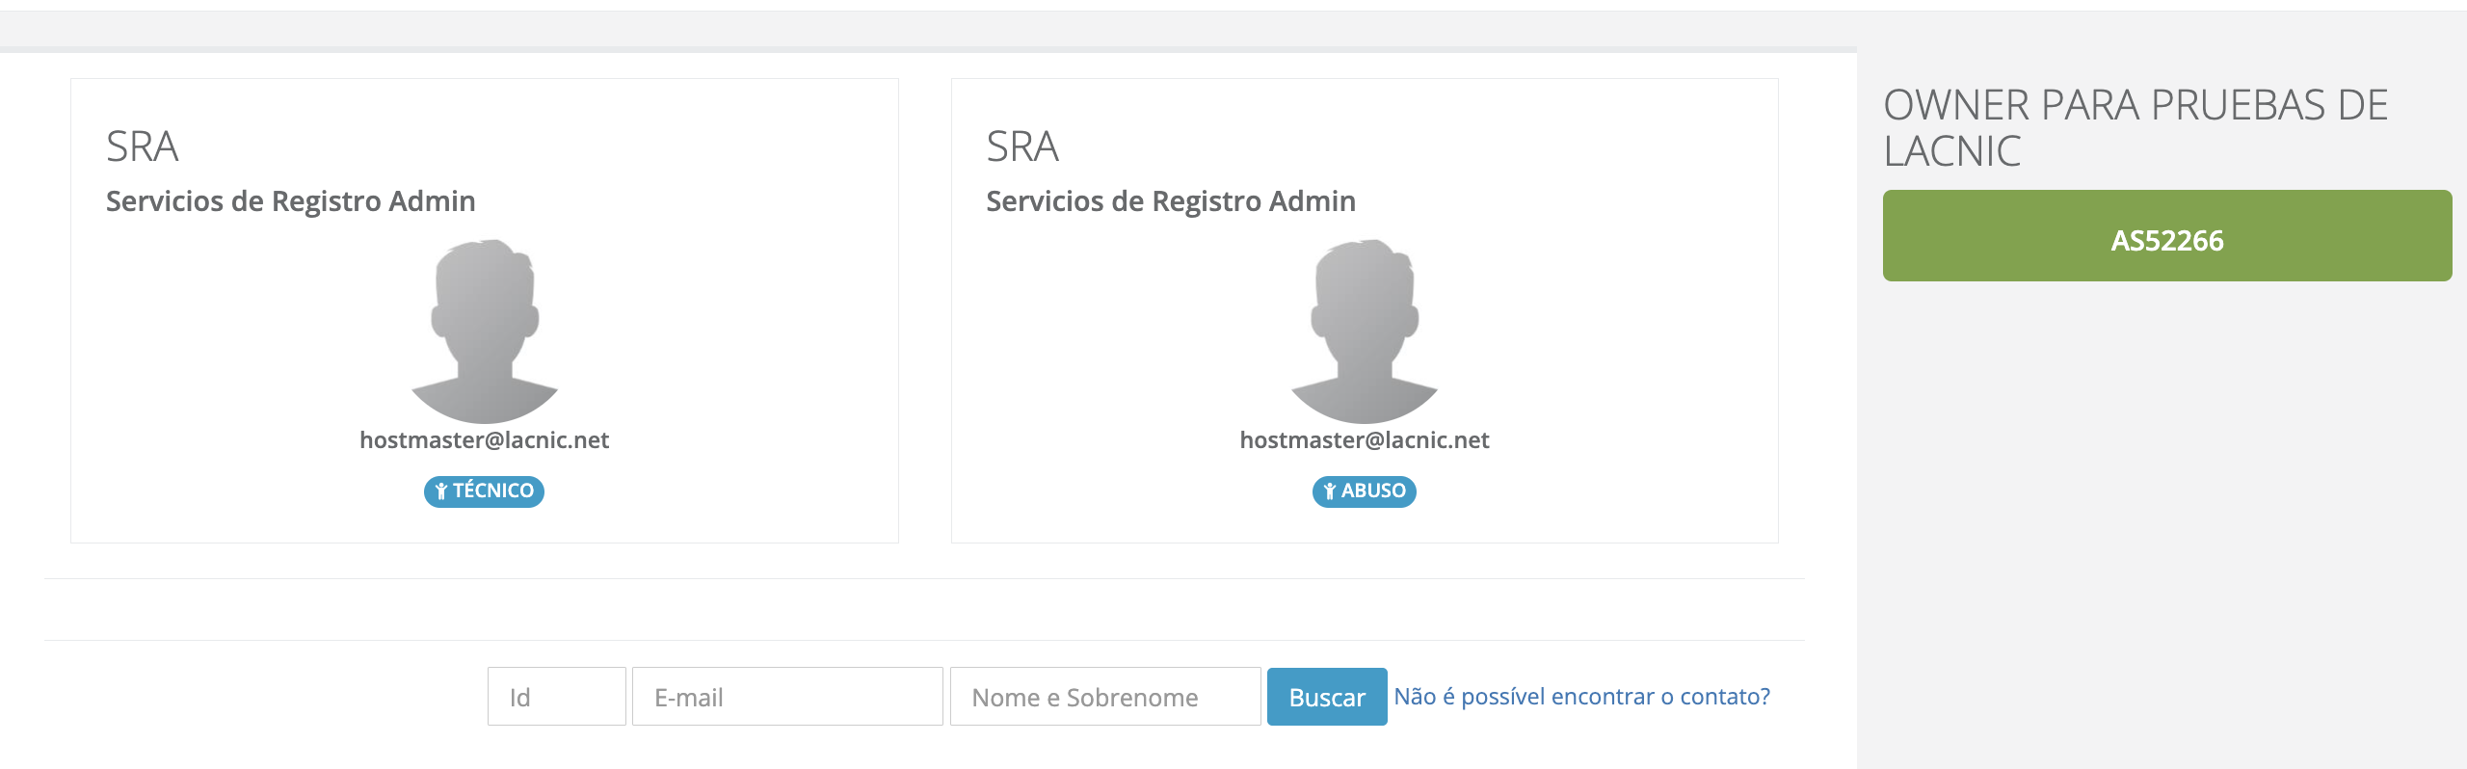Viewport: 2467px width, 769px height.
Task: Click the SRA handle on the TÉCNICO card
Action: tap(143, 147)
